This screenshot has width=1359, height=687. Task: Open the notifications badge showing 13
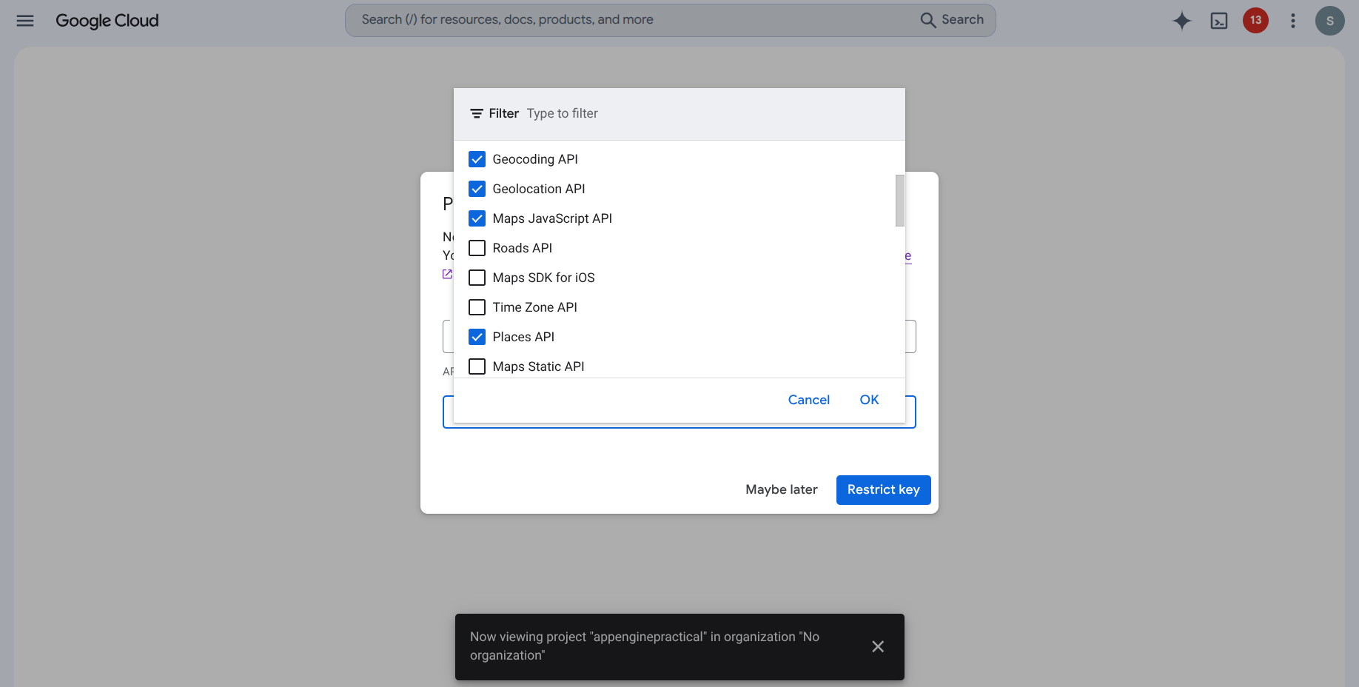1256,21
